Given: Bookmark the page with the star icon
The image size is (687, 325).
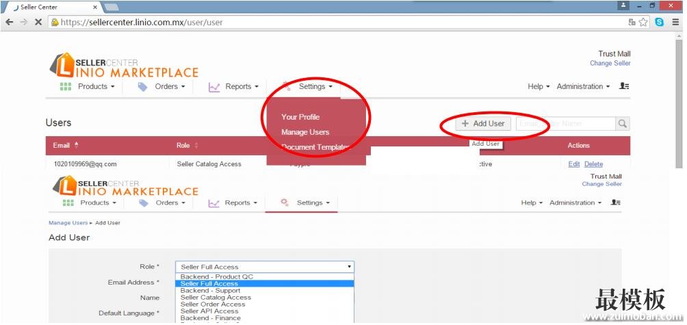Looking at the screenshot, I should coord(643,22).
